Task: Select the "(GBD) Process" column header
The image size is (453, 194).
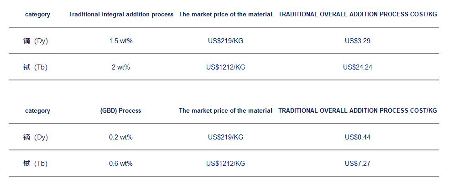Action: click(x=120, y=111)
